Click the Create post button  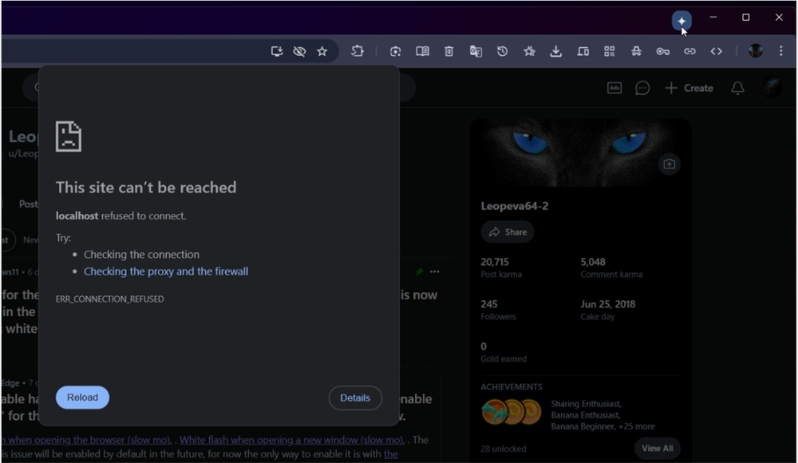(x=689, y=88)
